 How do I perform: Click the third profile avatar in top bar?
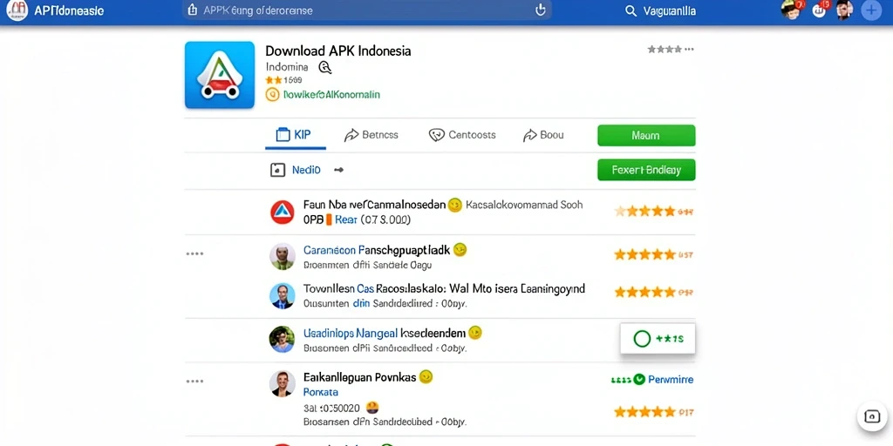point(844,10)
